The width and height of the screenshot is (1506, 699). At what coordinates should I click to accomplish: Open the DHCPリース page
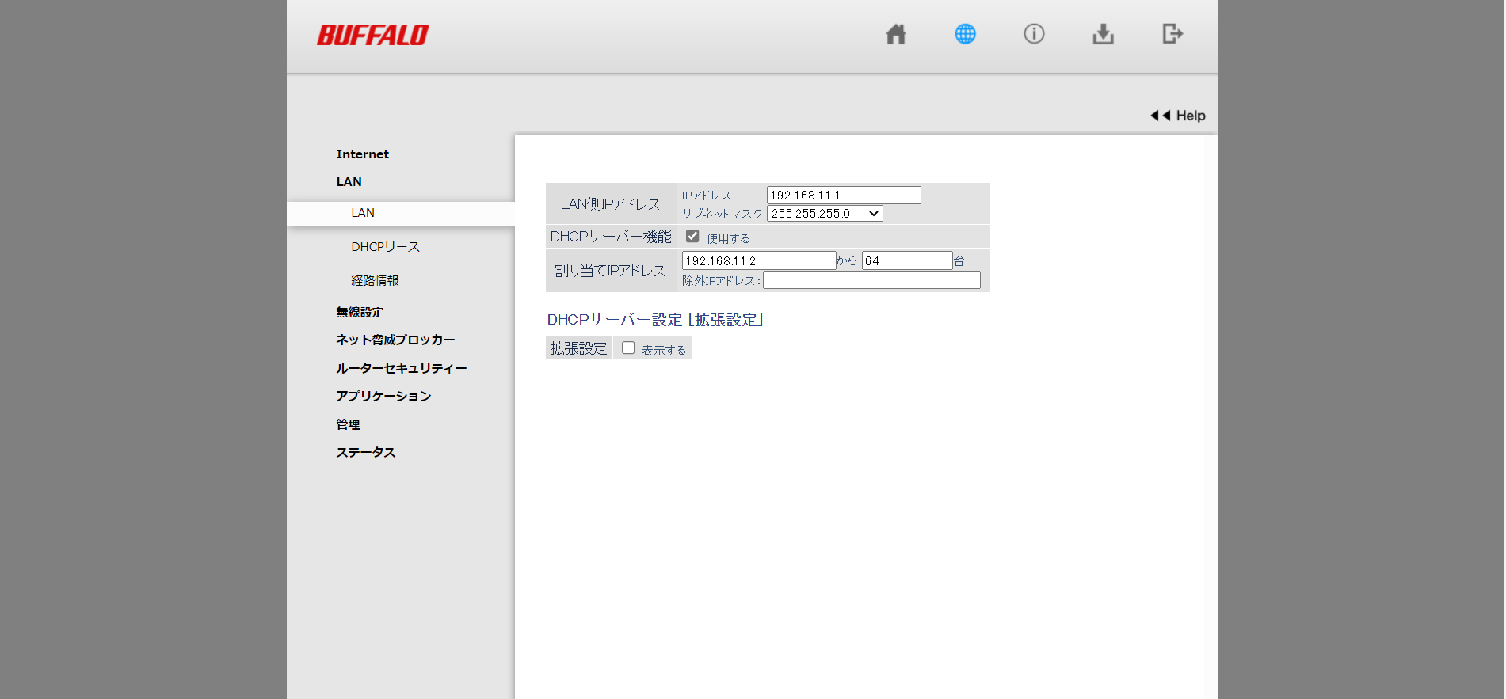click(385, 247)
